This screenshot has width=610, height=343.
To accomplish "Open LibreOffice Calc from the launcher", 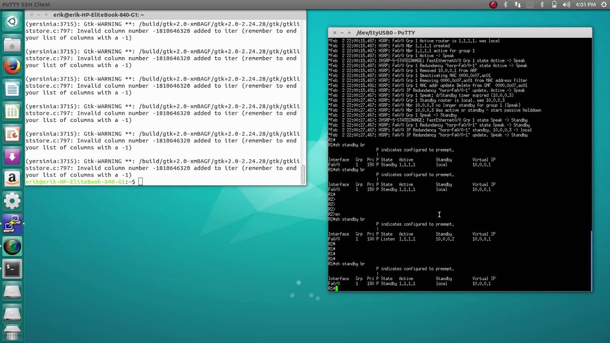I will (x=12, y=112).
